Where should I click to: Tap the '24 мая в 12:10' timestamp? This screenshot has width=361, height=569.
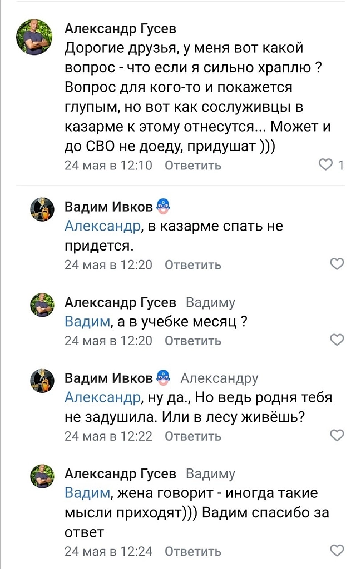(108, 165)
